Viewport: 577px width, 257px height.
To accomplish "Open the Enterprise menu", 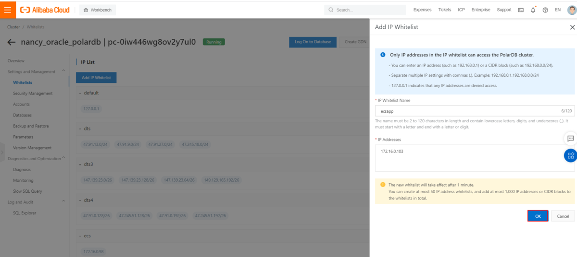I will [481, 10].
